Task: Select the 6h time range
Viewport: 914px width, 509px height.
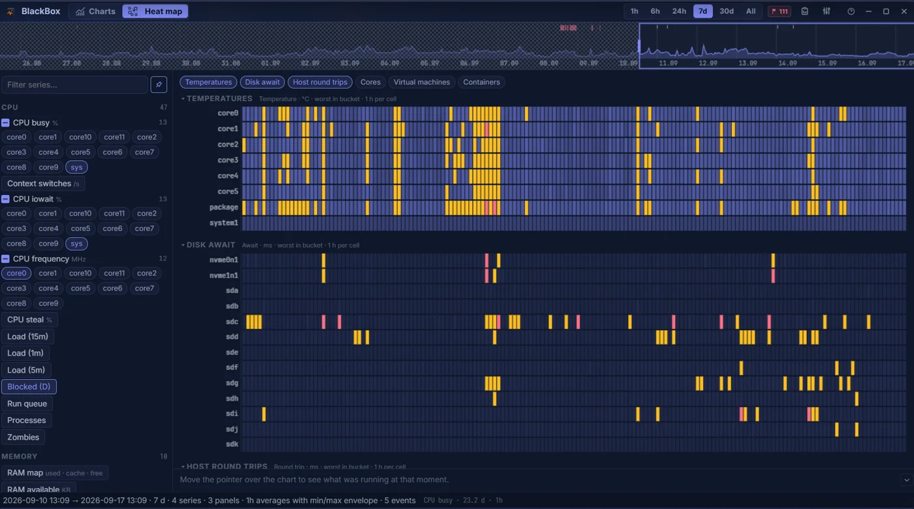Action: click(x=655, y=11)
